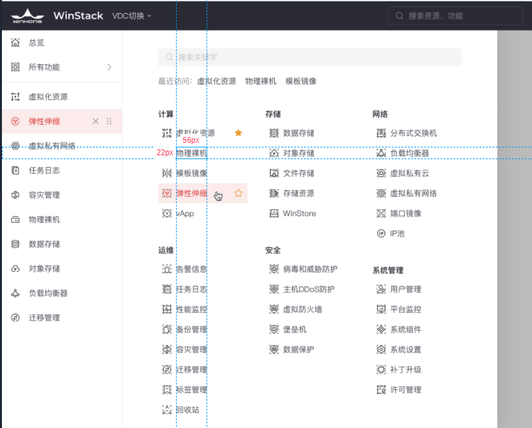
Task: Click the IP池 icon
Action: (381, 233)
